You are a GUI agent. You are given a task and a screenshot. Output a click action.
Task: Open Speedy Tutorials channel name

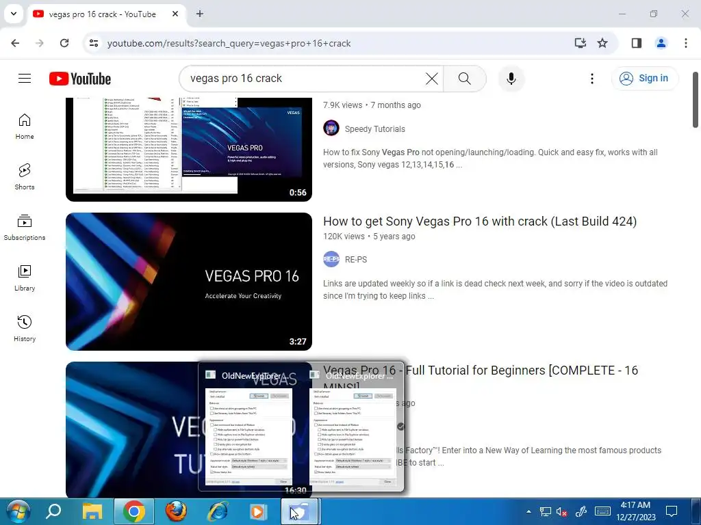pos(374,129)
